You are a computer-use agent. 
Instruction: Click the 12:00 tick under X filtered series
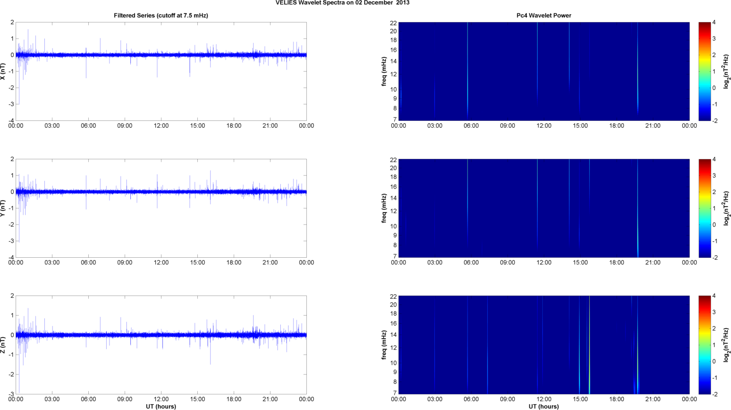[x=161, y=126]
